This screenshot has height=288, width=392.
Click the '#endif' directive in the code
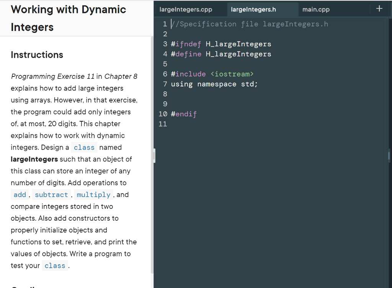coord(184,114)
